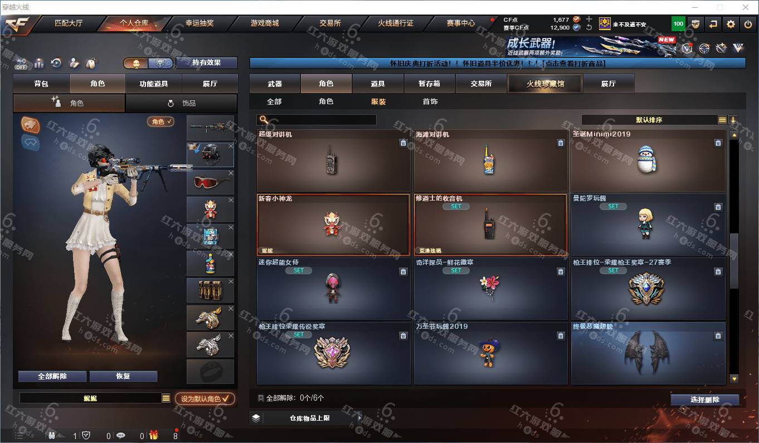Screen dimensions: 759x443
Task: Click the ranking podium icon
Action: coord(39,63)
